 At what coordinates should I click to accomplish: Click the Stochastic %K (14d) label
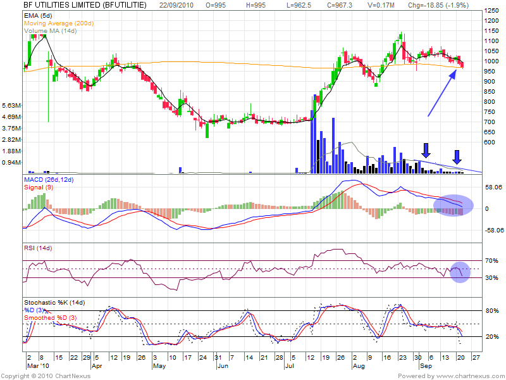coord(54,302)
